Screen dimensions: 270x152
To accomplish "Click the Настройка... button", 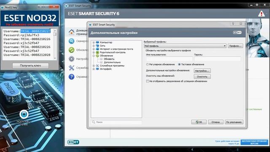I will click(202, 71).
